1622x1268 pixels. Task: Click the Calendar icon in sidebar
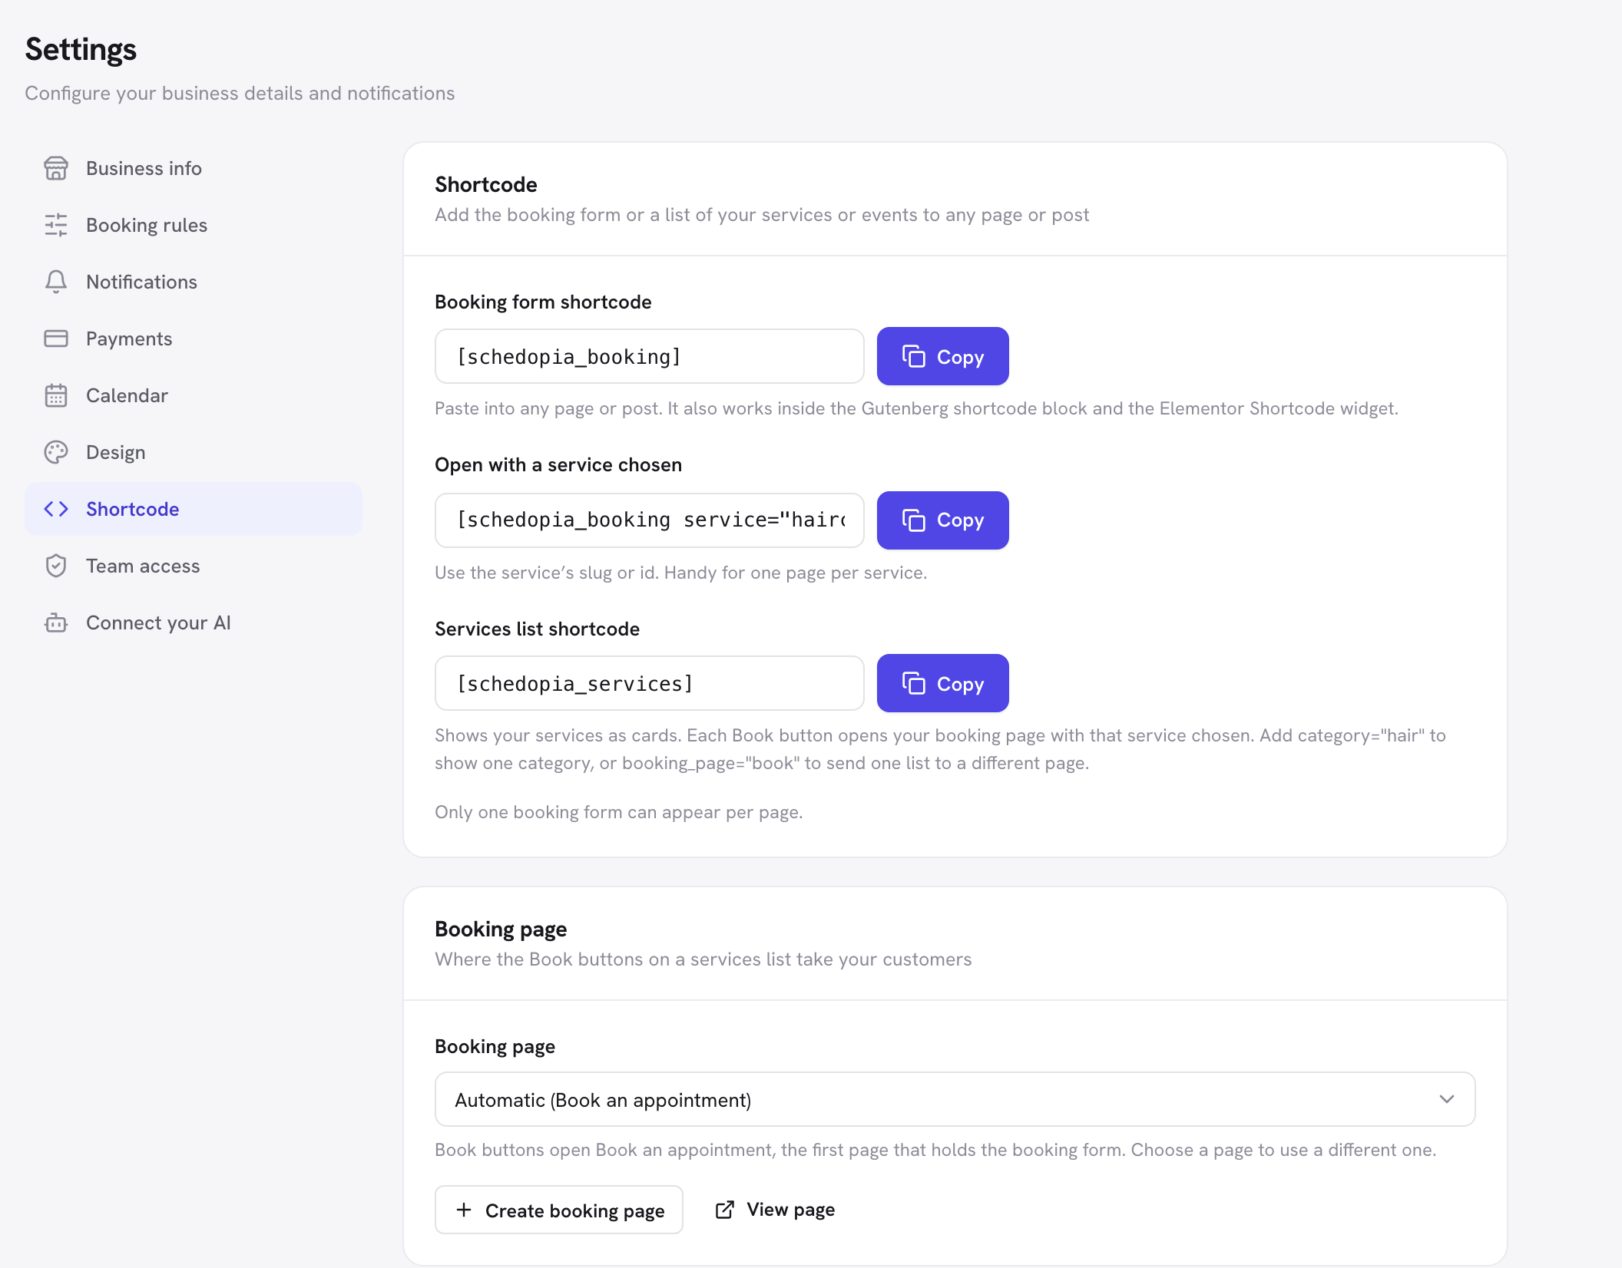tap(56, 395)
